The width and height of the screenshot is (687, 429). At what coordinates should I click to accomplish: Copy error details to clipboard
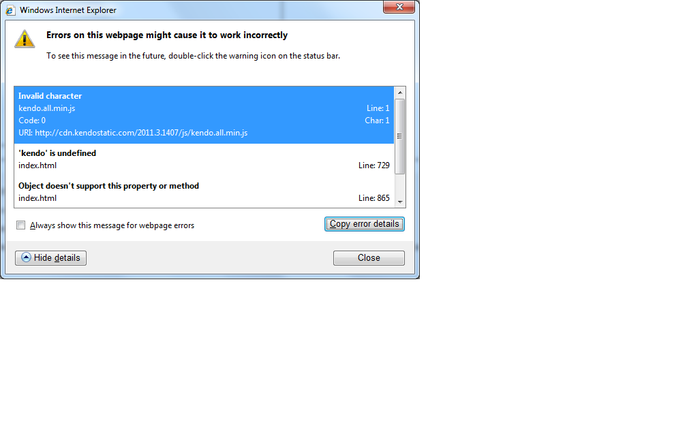[364, 223]
